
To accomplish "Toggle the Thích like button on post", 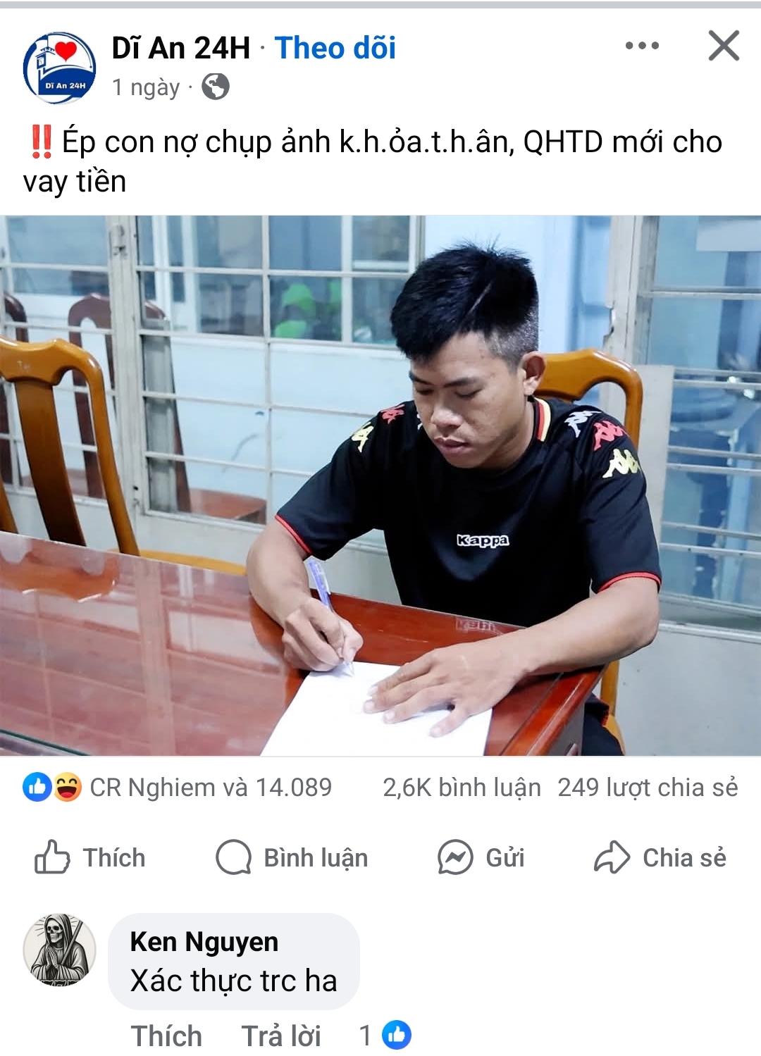I will [90, 857].
